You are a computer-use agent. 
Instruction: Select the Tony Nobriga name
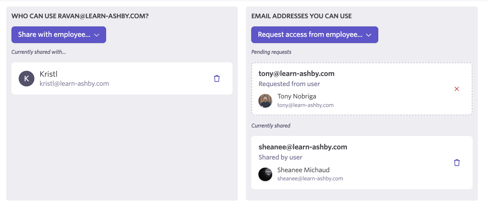(x=297, y=96)
